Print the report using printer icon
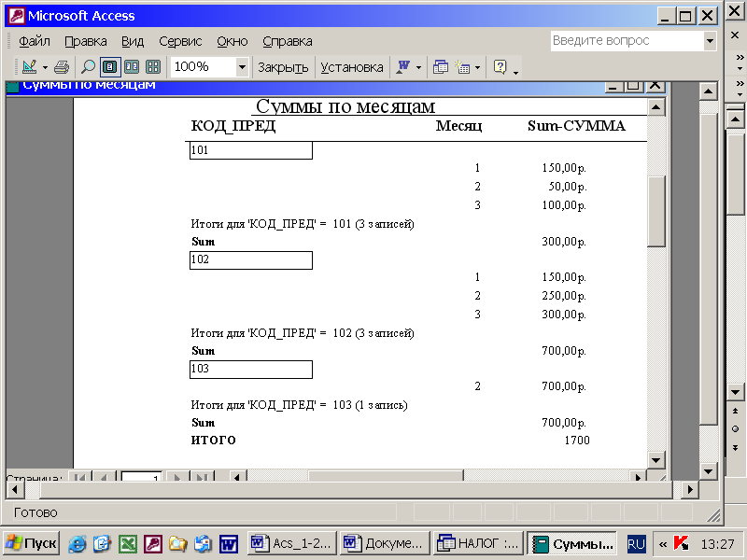The height and width of the screenshot is (560, 747). pyautogui.click(x=61, y=66)
